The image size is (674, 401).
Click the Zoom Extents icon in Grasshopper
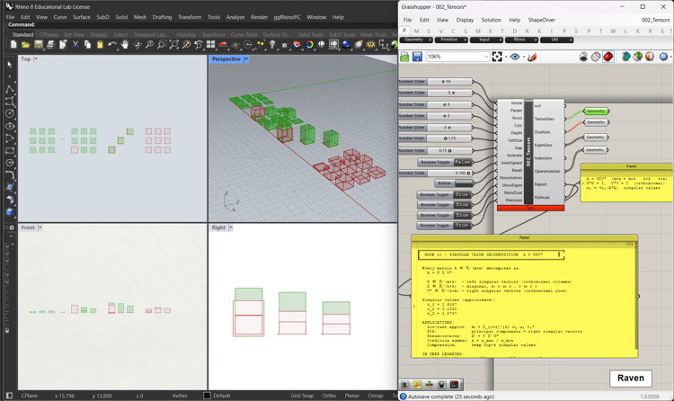[499, 57]
